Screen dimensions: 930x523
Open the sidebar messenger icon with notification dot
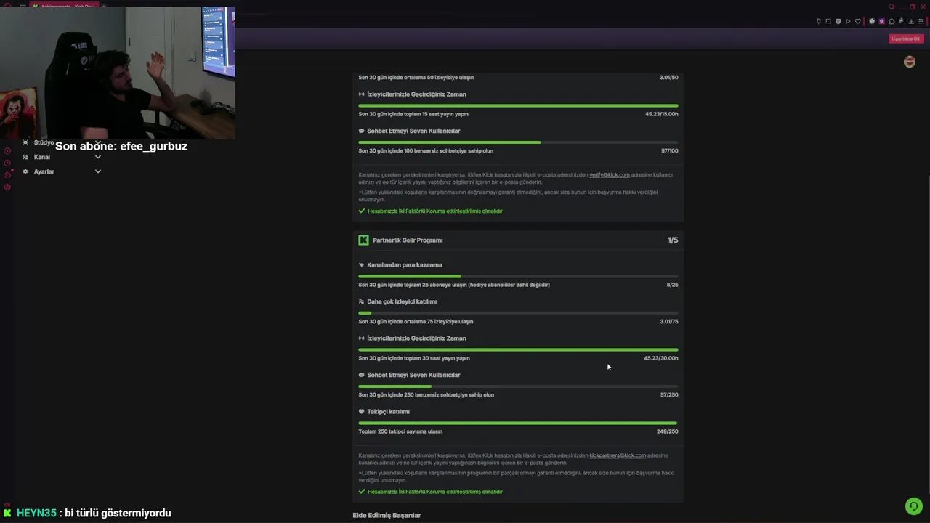pyautogui.click(x=8, y=174)
